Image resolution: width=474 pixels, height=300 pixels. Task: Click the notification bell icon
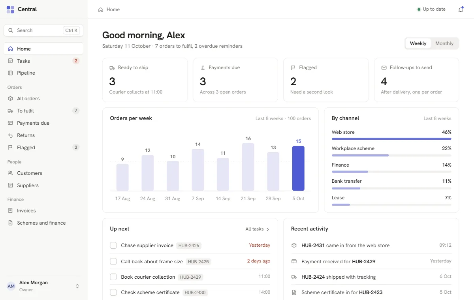click(x=461, y=9)
